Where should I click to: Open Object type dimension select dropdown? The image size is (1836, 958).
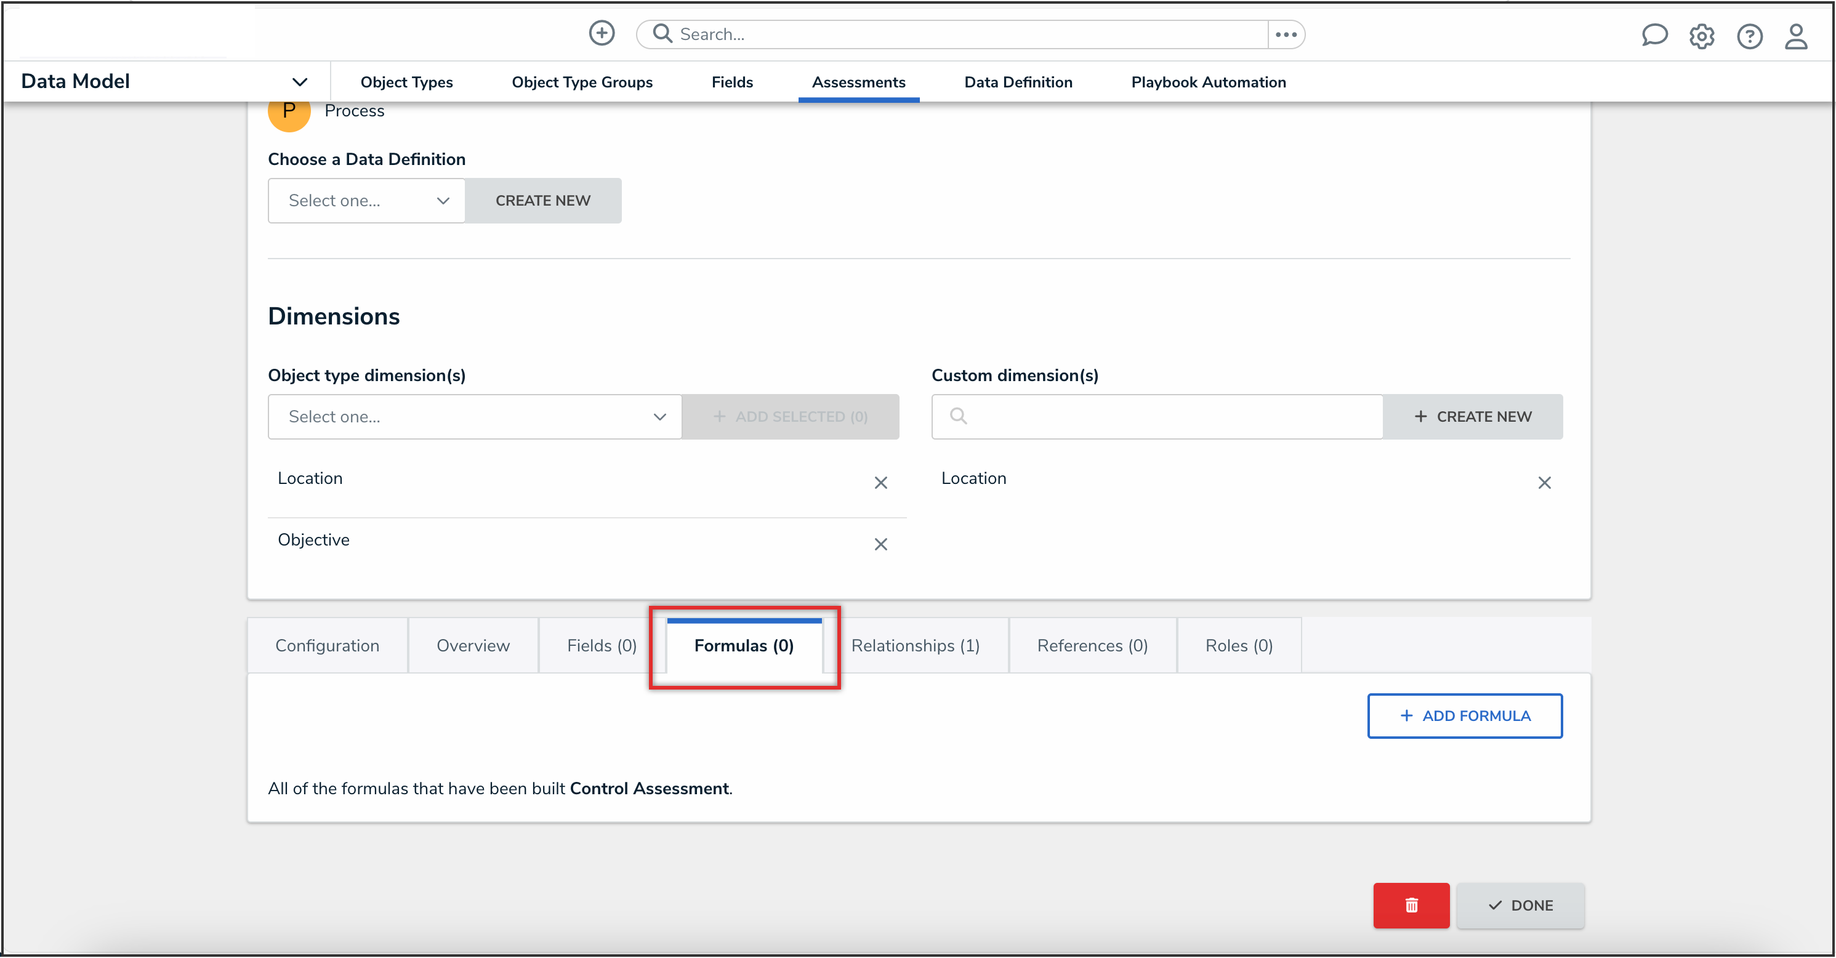tap(475, 416)
